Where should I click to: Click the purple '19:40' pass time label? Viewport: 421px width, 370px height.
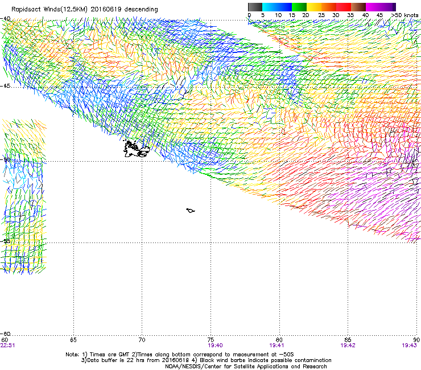pos(215,346)
